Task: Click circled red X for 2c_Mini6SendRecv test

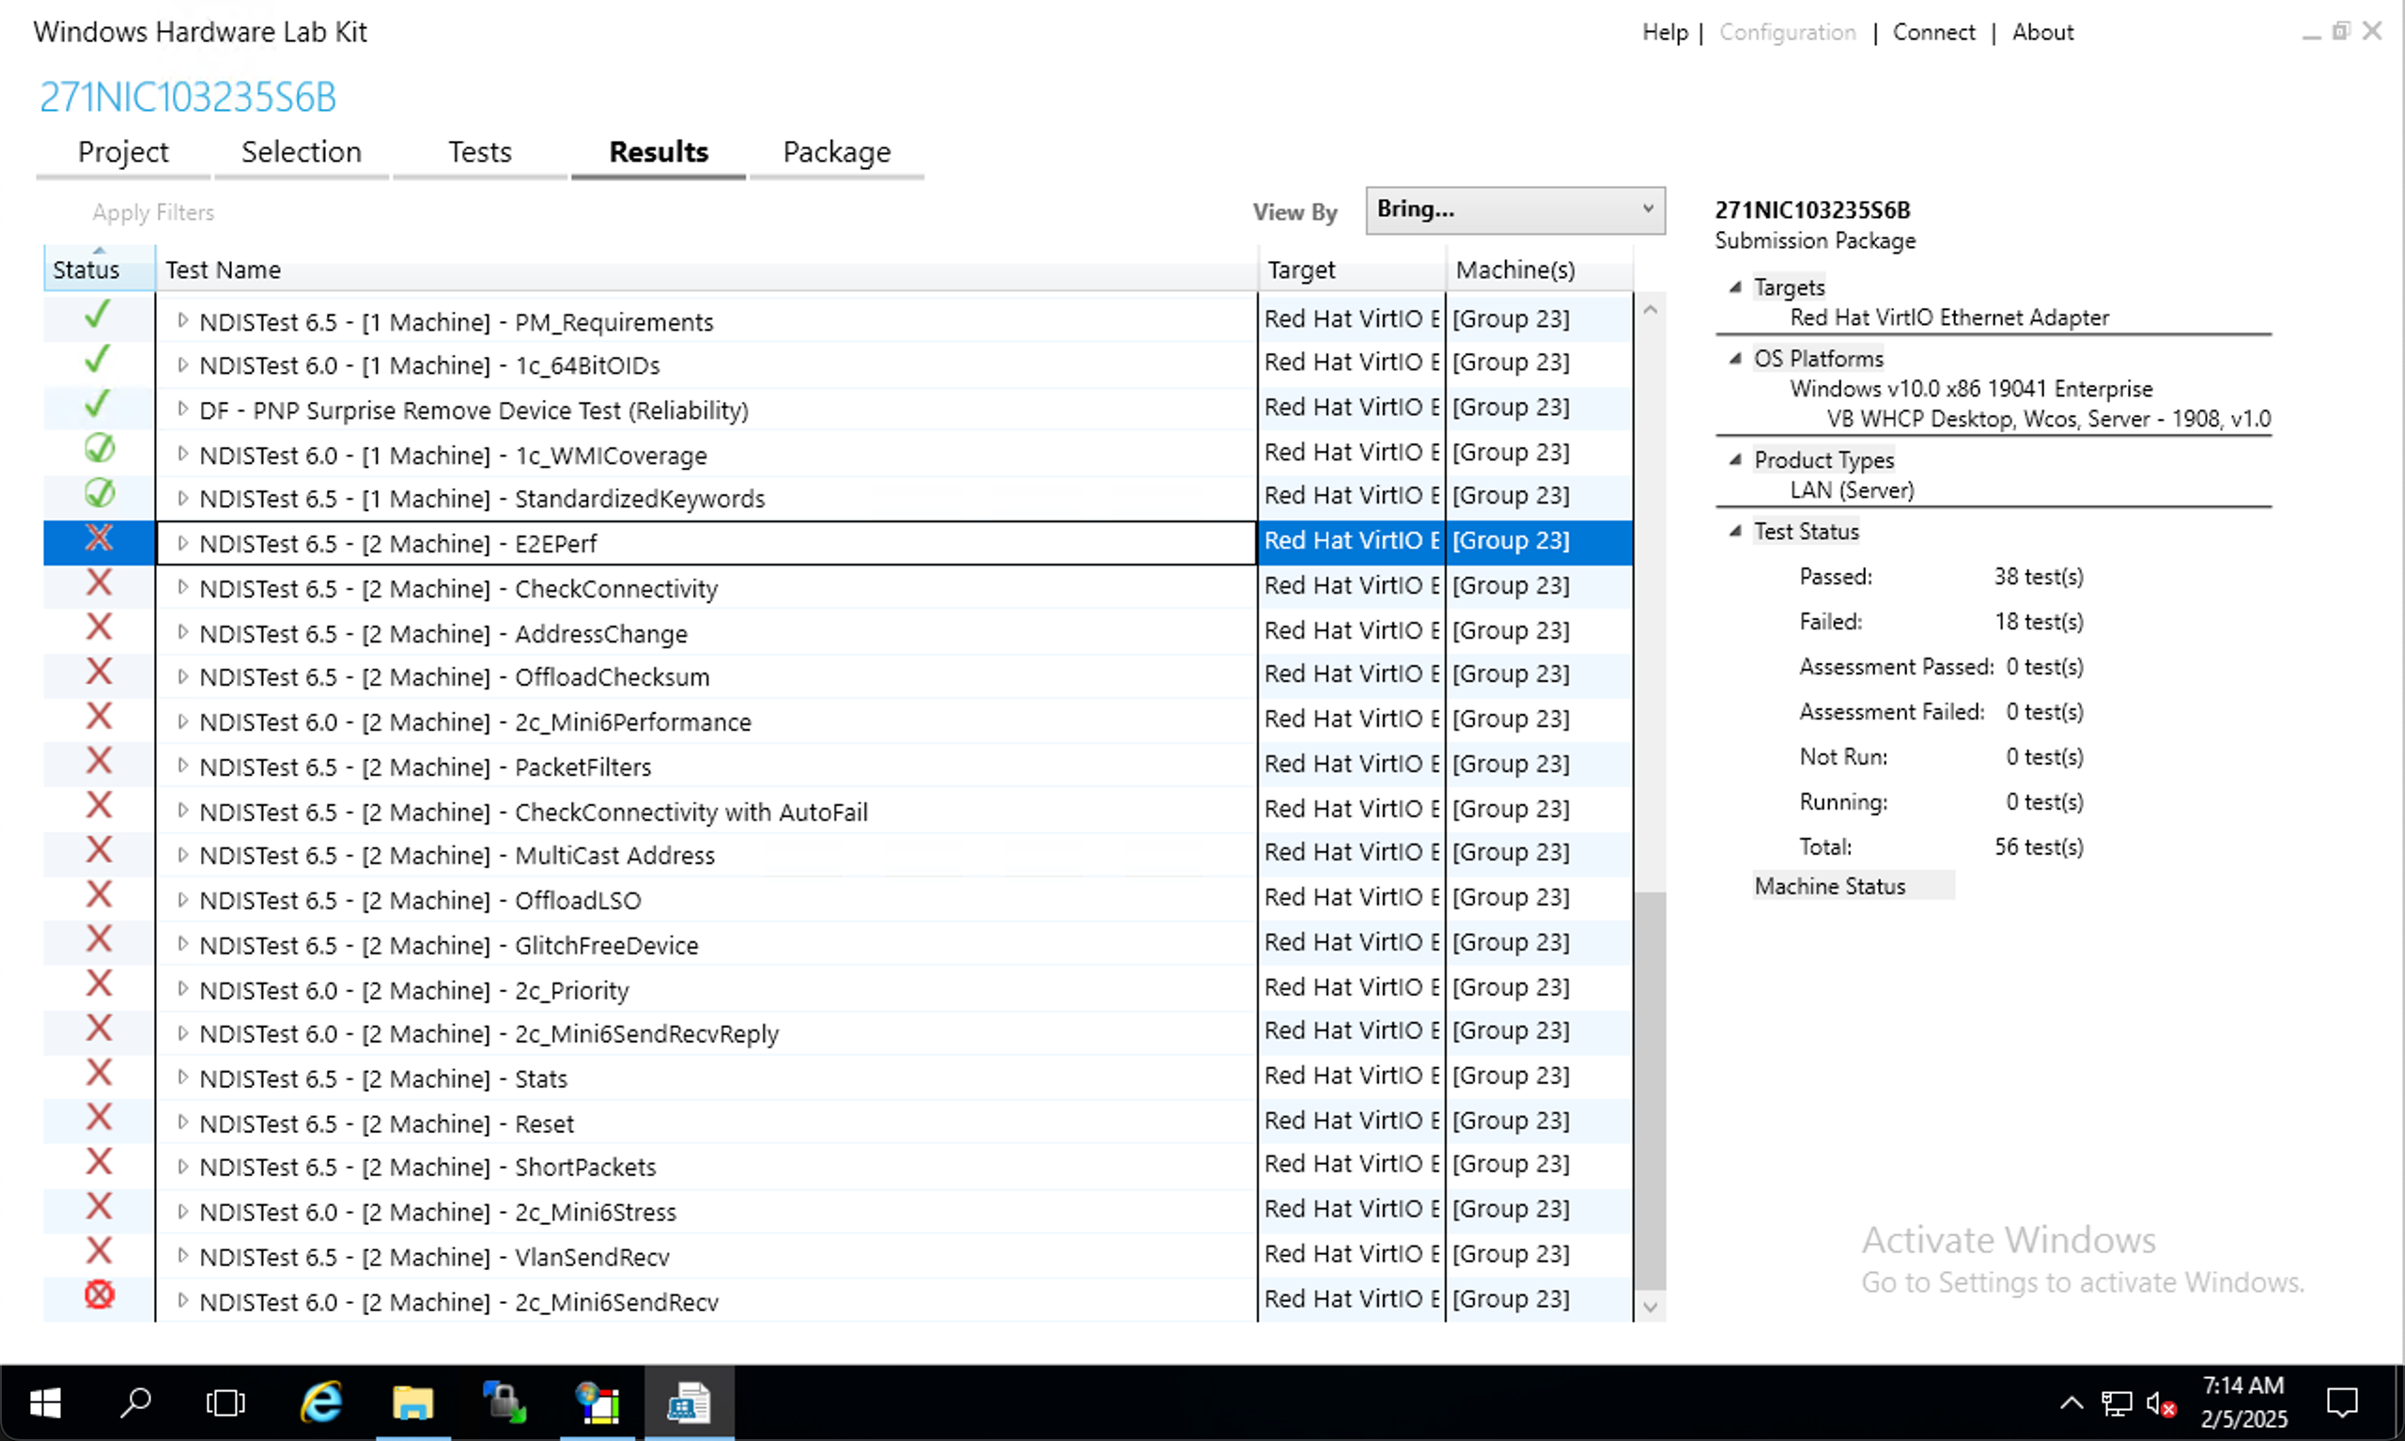Action: point(99,1295)
